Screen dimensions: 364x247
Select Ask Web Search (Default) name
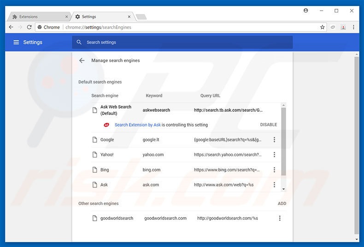tap(116, 110)
